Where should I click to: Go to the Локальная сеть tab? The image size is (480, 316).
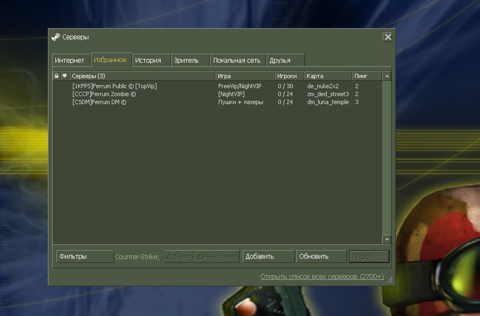click(237, 61)
